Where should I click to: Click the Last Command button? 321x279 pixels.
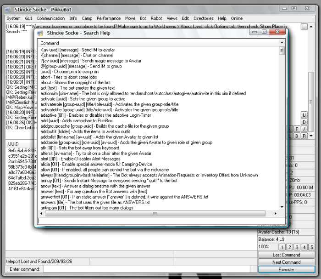click(x=286, y=255)
